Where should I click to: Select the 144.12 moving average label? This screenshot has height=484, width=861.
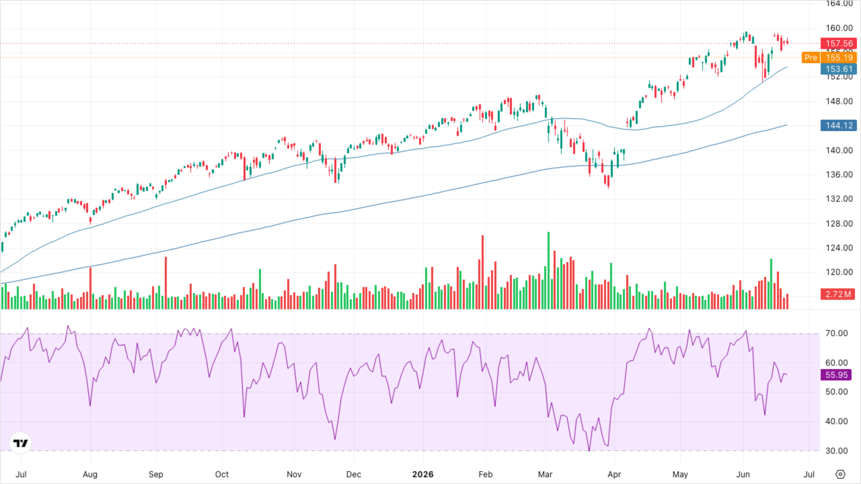coord(839,125)
